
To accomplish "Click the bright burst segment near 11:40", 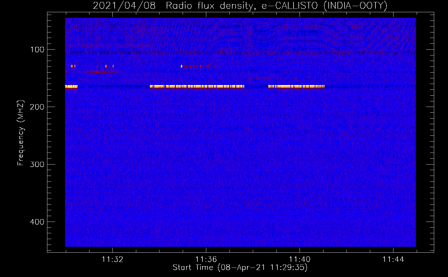I will click(x=296, y=87).
